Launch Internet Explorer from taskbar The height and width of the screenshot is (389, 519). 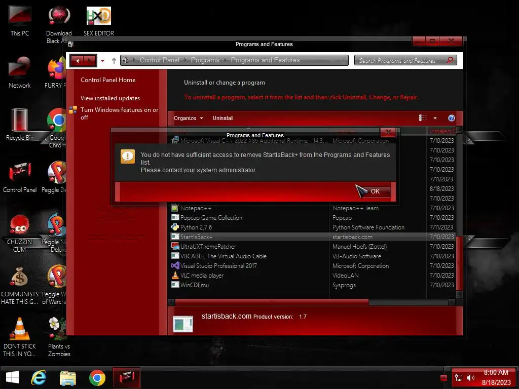[39, 378]
